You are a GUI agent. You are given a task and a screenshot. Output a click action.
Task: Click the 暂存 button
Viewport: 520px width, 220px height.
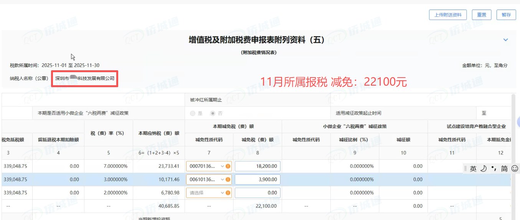click(506, 15)
